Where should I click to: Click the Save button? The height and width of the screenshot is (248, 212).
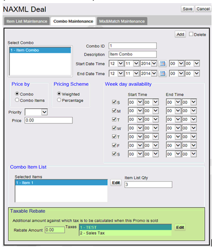click(187, 9)
